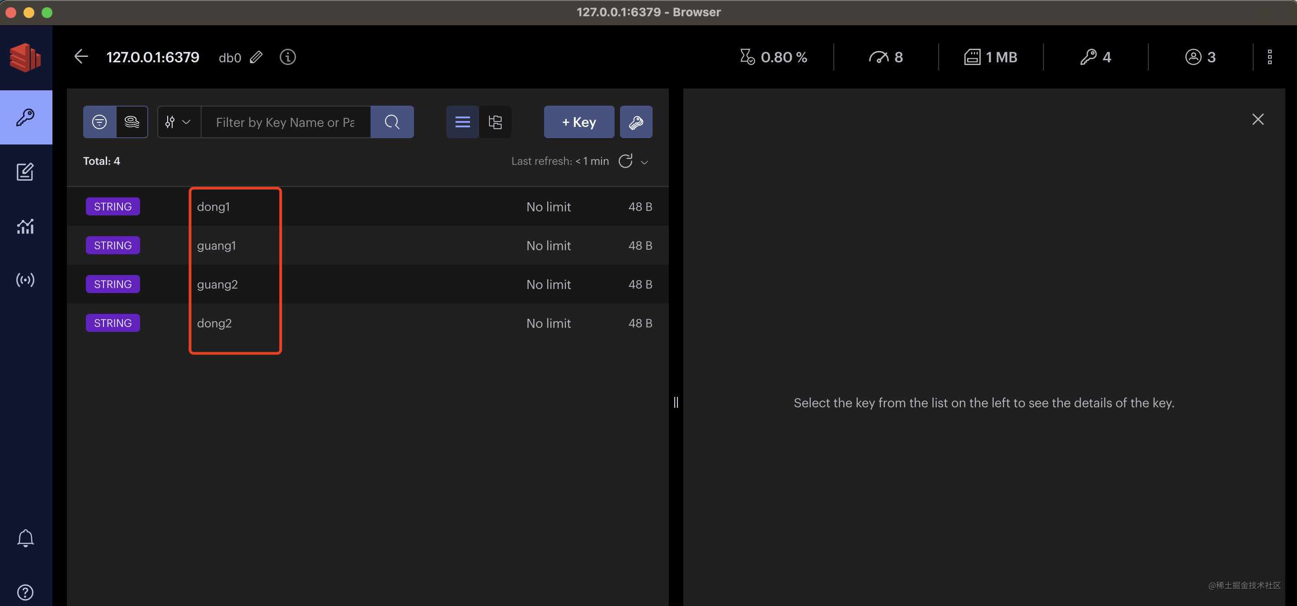
Task: Switch to Search by Values of Keys mode
Action: [132, 122]
